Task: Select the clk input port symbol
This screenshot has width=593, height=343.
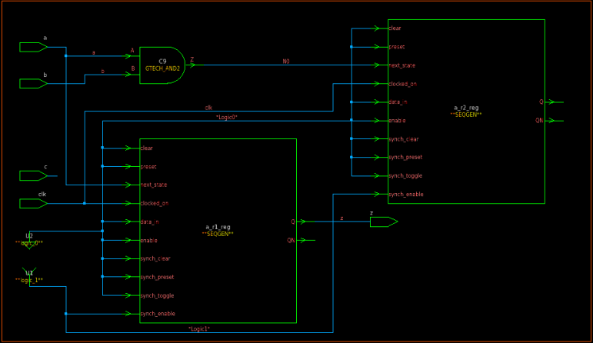Action: tap(33, 204)
